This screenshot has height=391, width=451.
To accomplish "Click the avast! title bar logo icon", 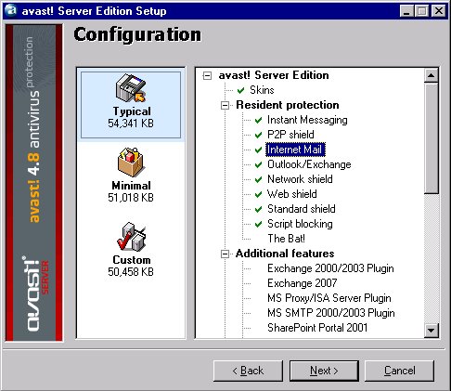I will (x=11, y=10).
